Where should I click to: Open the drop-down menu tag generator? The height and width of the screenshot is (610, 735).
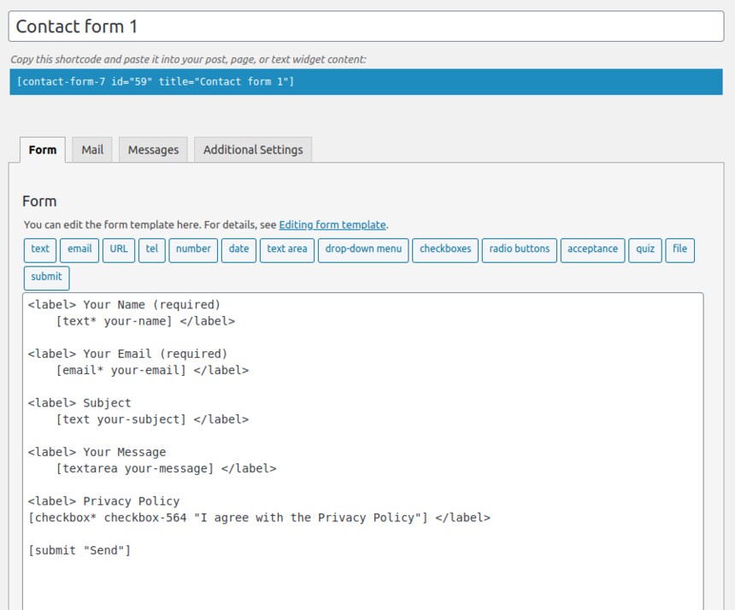point(363,250)
